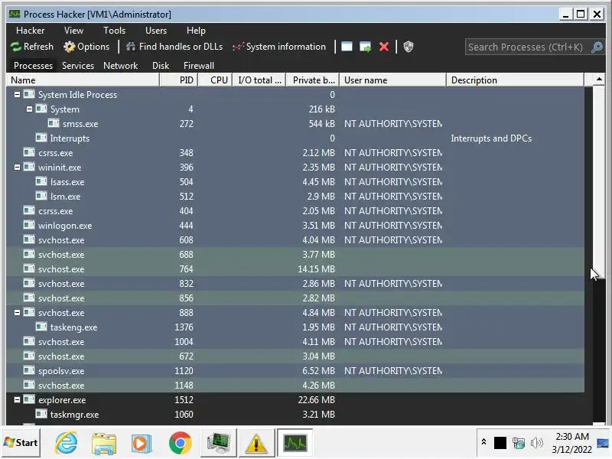Sort by Private bytes column header
612x459 pixels.
point(313,80)
